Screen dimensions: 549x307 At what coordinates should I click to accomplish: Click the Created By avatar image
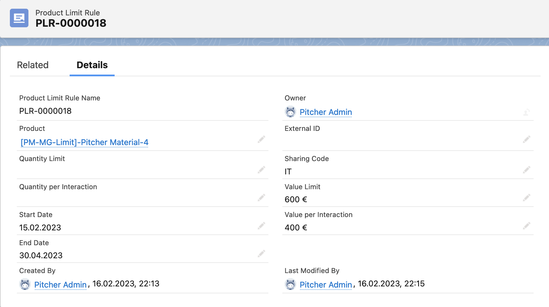pos(25,284)
